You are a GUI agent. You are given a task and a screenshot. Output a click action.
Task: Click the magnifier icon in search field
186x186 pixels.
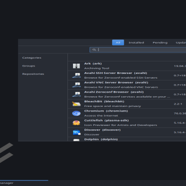[x=94, y=50]
